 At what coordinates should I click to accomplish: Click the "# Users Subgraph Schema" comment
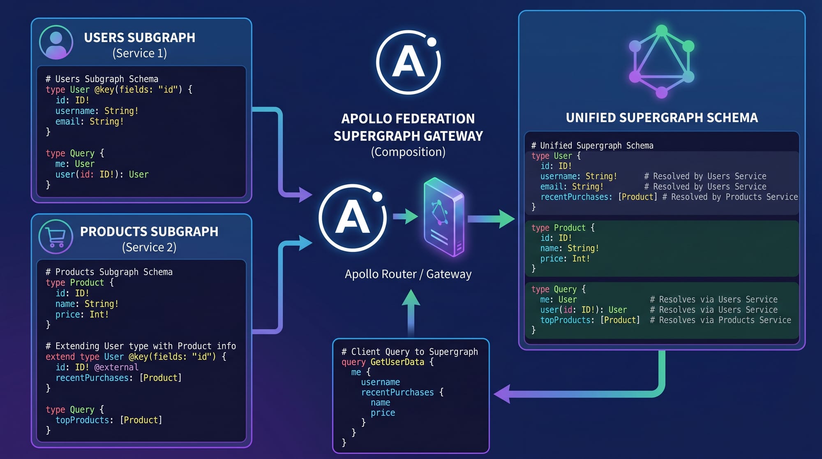tap(102, 79)
